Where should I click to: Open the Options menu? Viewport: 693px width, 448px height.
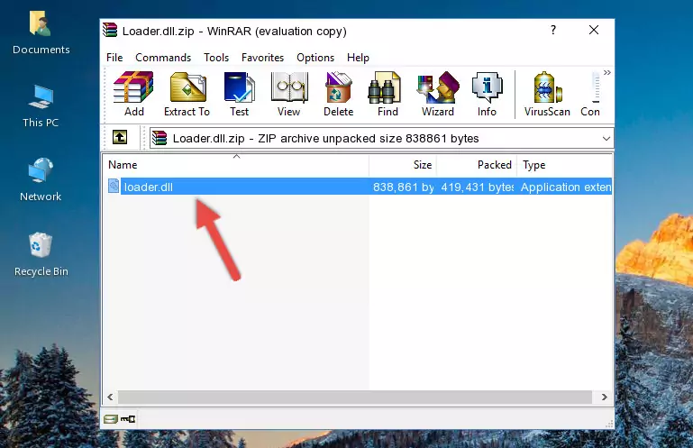click(x=315, y=58)
